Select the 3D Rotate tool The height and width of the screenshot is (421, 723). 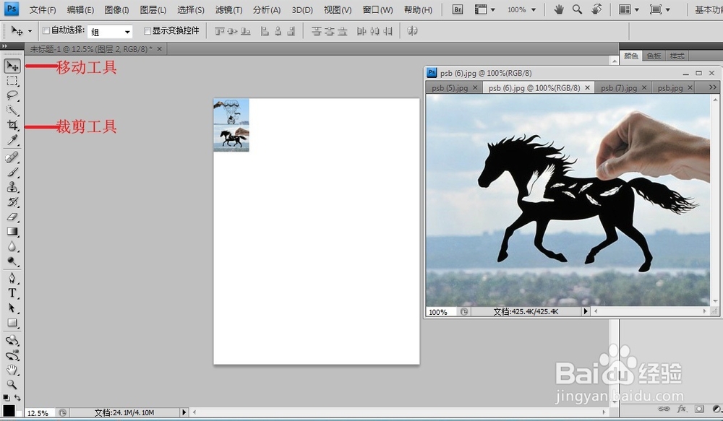click(12, 340)
